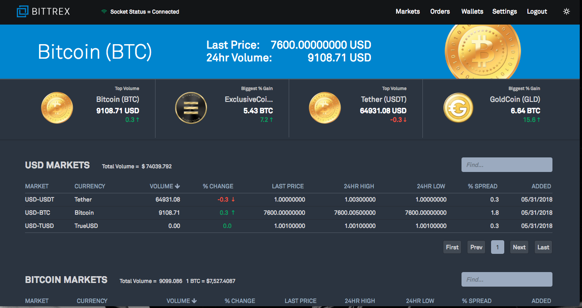The image size is (582, 308).
Task: Open the Wallets menu
Action: click(x=472, y=11)
